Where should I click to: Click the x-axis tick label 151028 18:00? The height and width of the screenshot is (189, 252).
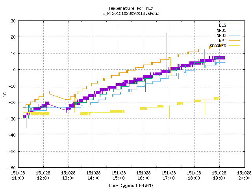(194, 176)
